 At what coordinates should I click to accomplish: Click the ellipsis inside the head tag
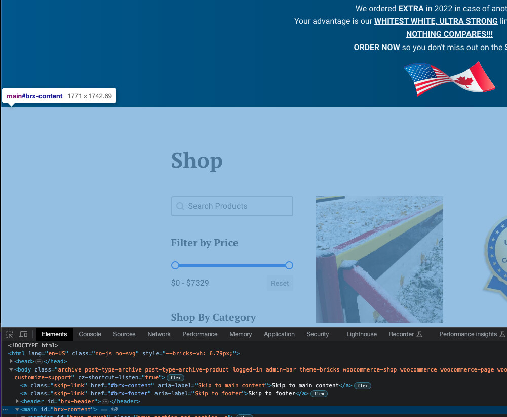[39, 362]
